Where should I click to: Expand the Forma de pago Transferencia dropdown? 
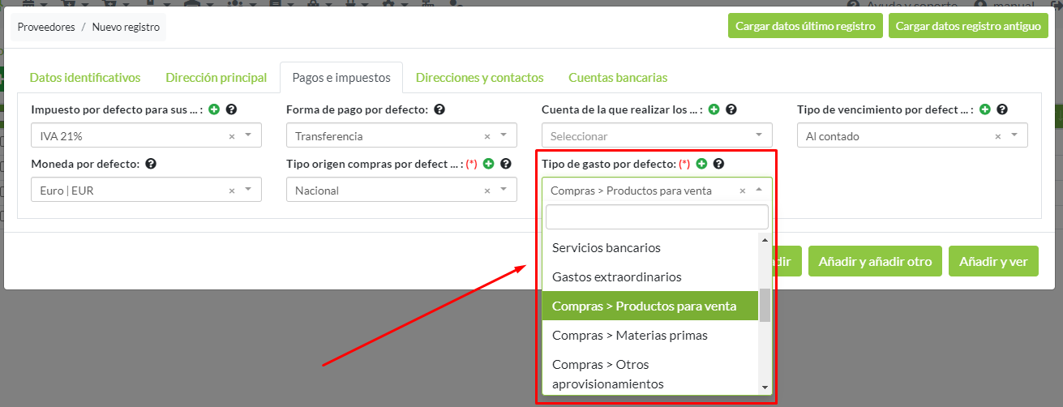coord(504,136)
